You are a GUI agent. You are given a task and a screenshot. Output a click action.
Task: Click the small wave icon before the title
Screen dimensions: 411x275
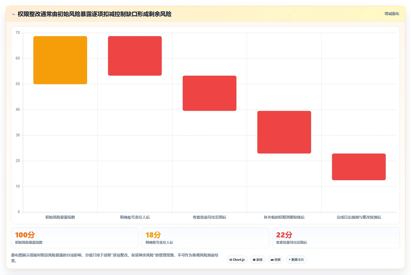click(x=13, y=14)
